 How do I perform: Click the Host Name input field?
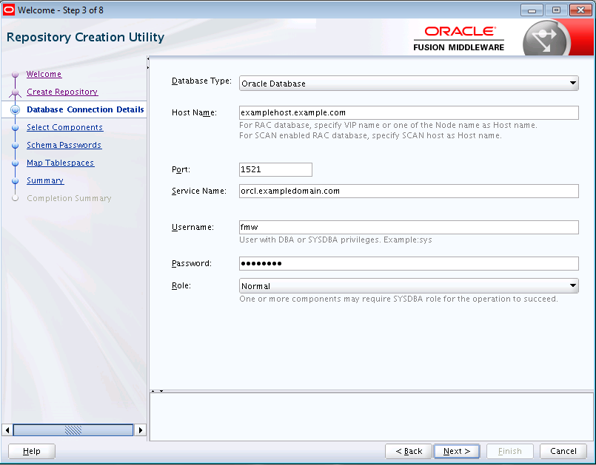[x=409, y=113]
